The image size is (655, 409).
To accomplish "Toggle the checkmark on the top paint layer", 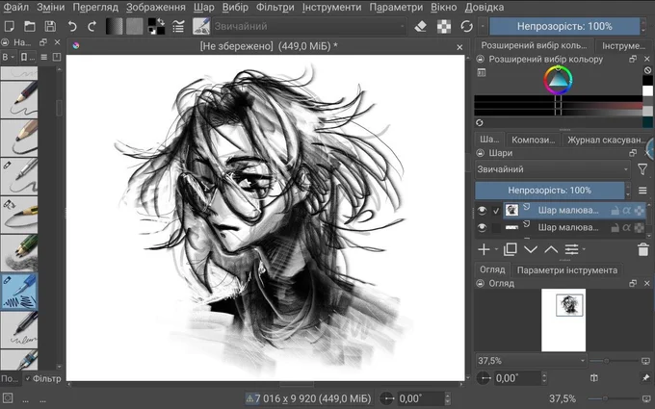I will [x=496, y=211].
